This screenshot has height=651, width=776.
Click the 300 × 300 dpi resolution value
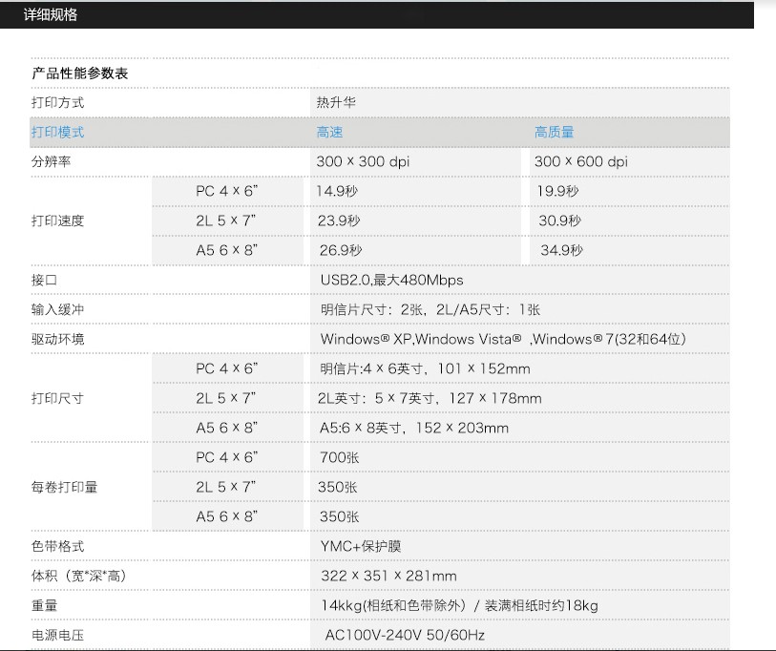click(x=363, y=162)
